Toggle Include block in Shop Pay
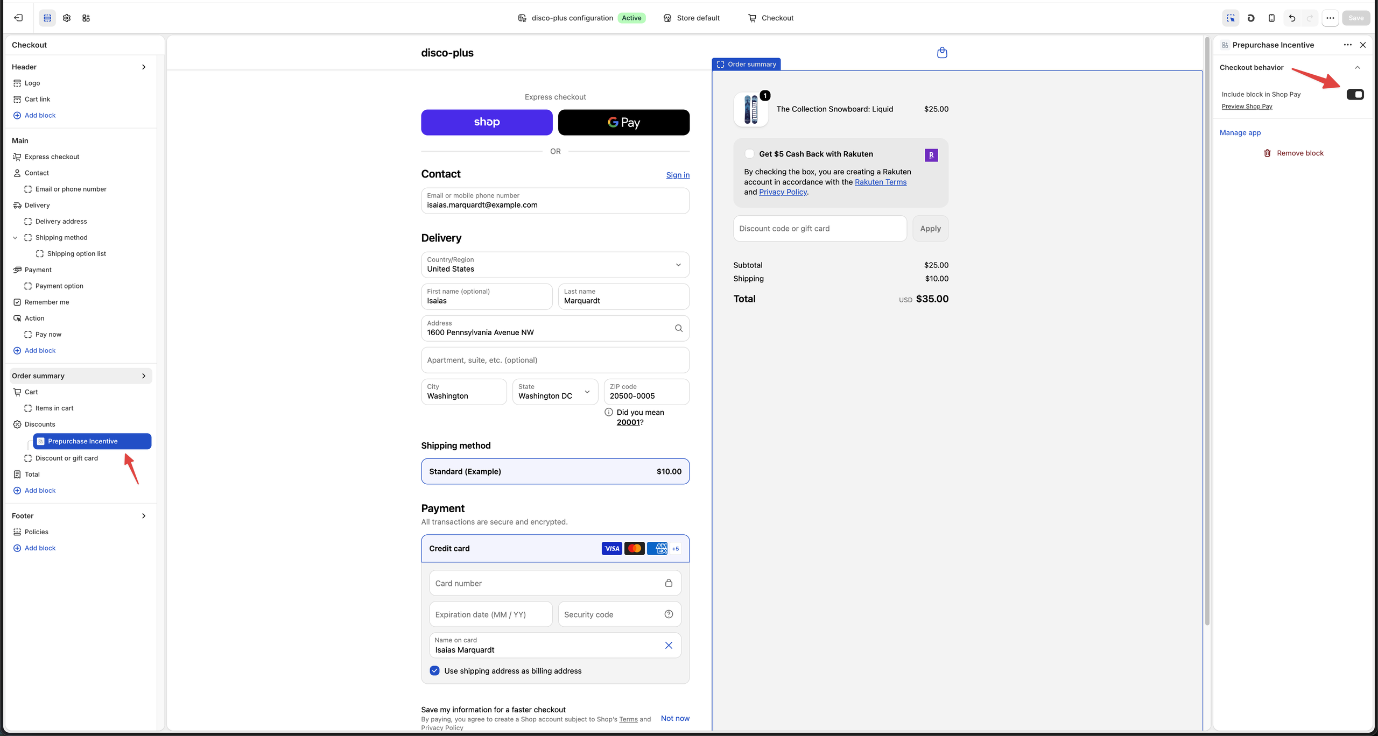The height and width of the screenshot is (736, 1378). pos(1355,95)
